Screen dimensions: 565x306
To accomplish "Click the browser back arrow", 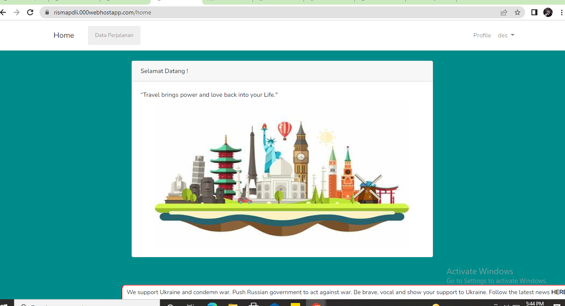I will tap(3, 12).
